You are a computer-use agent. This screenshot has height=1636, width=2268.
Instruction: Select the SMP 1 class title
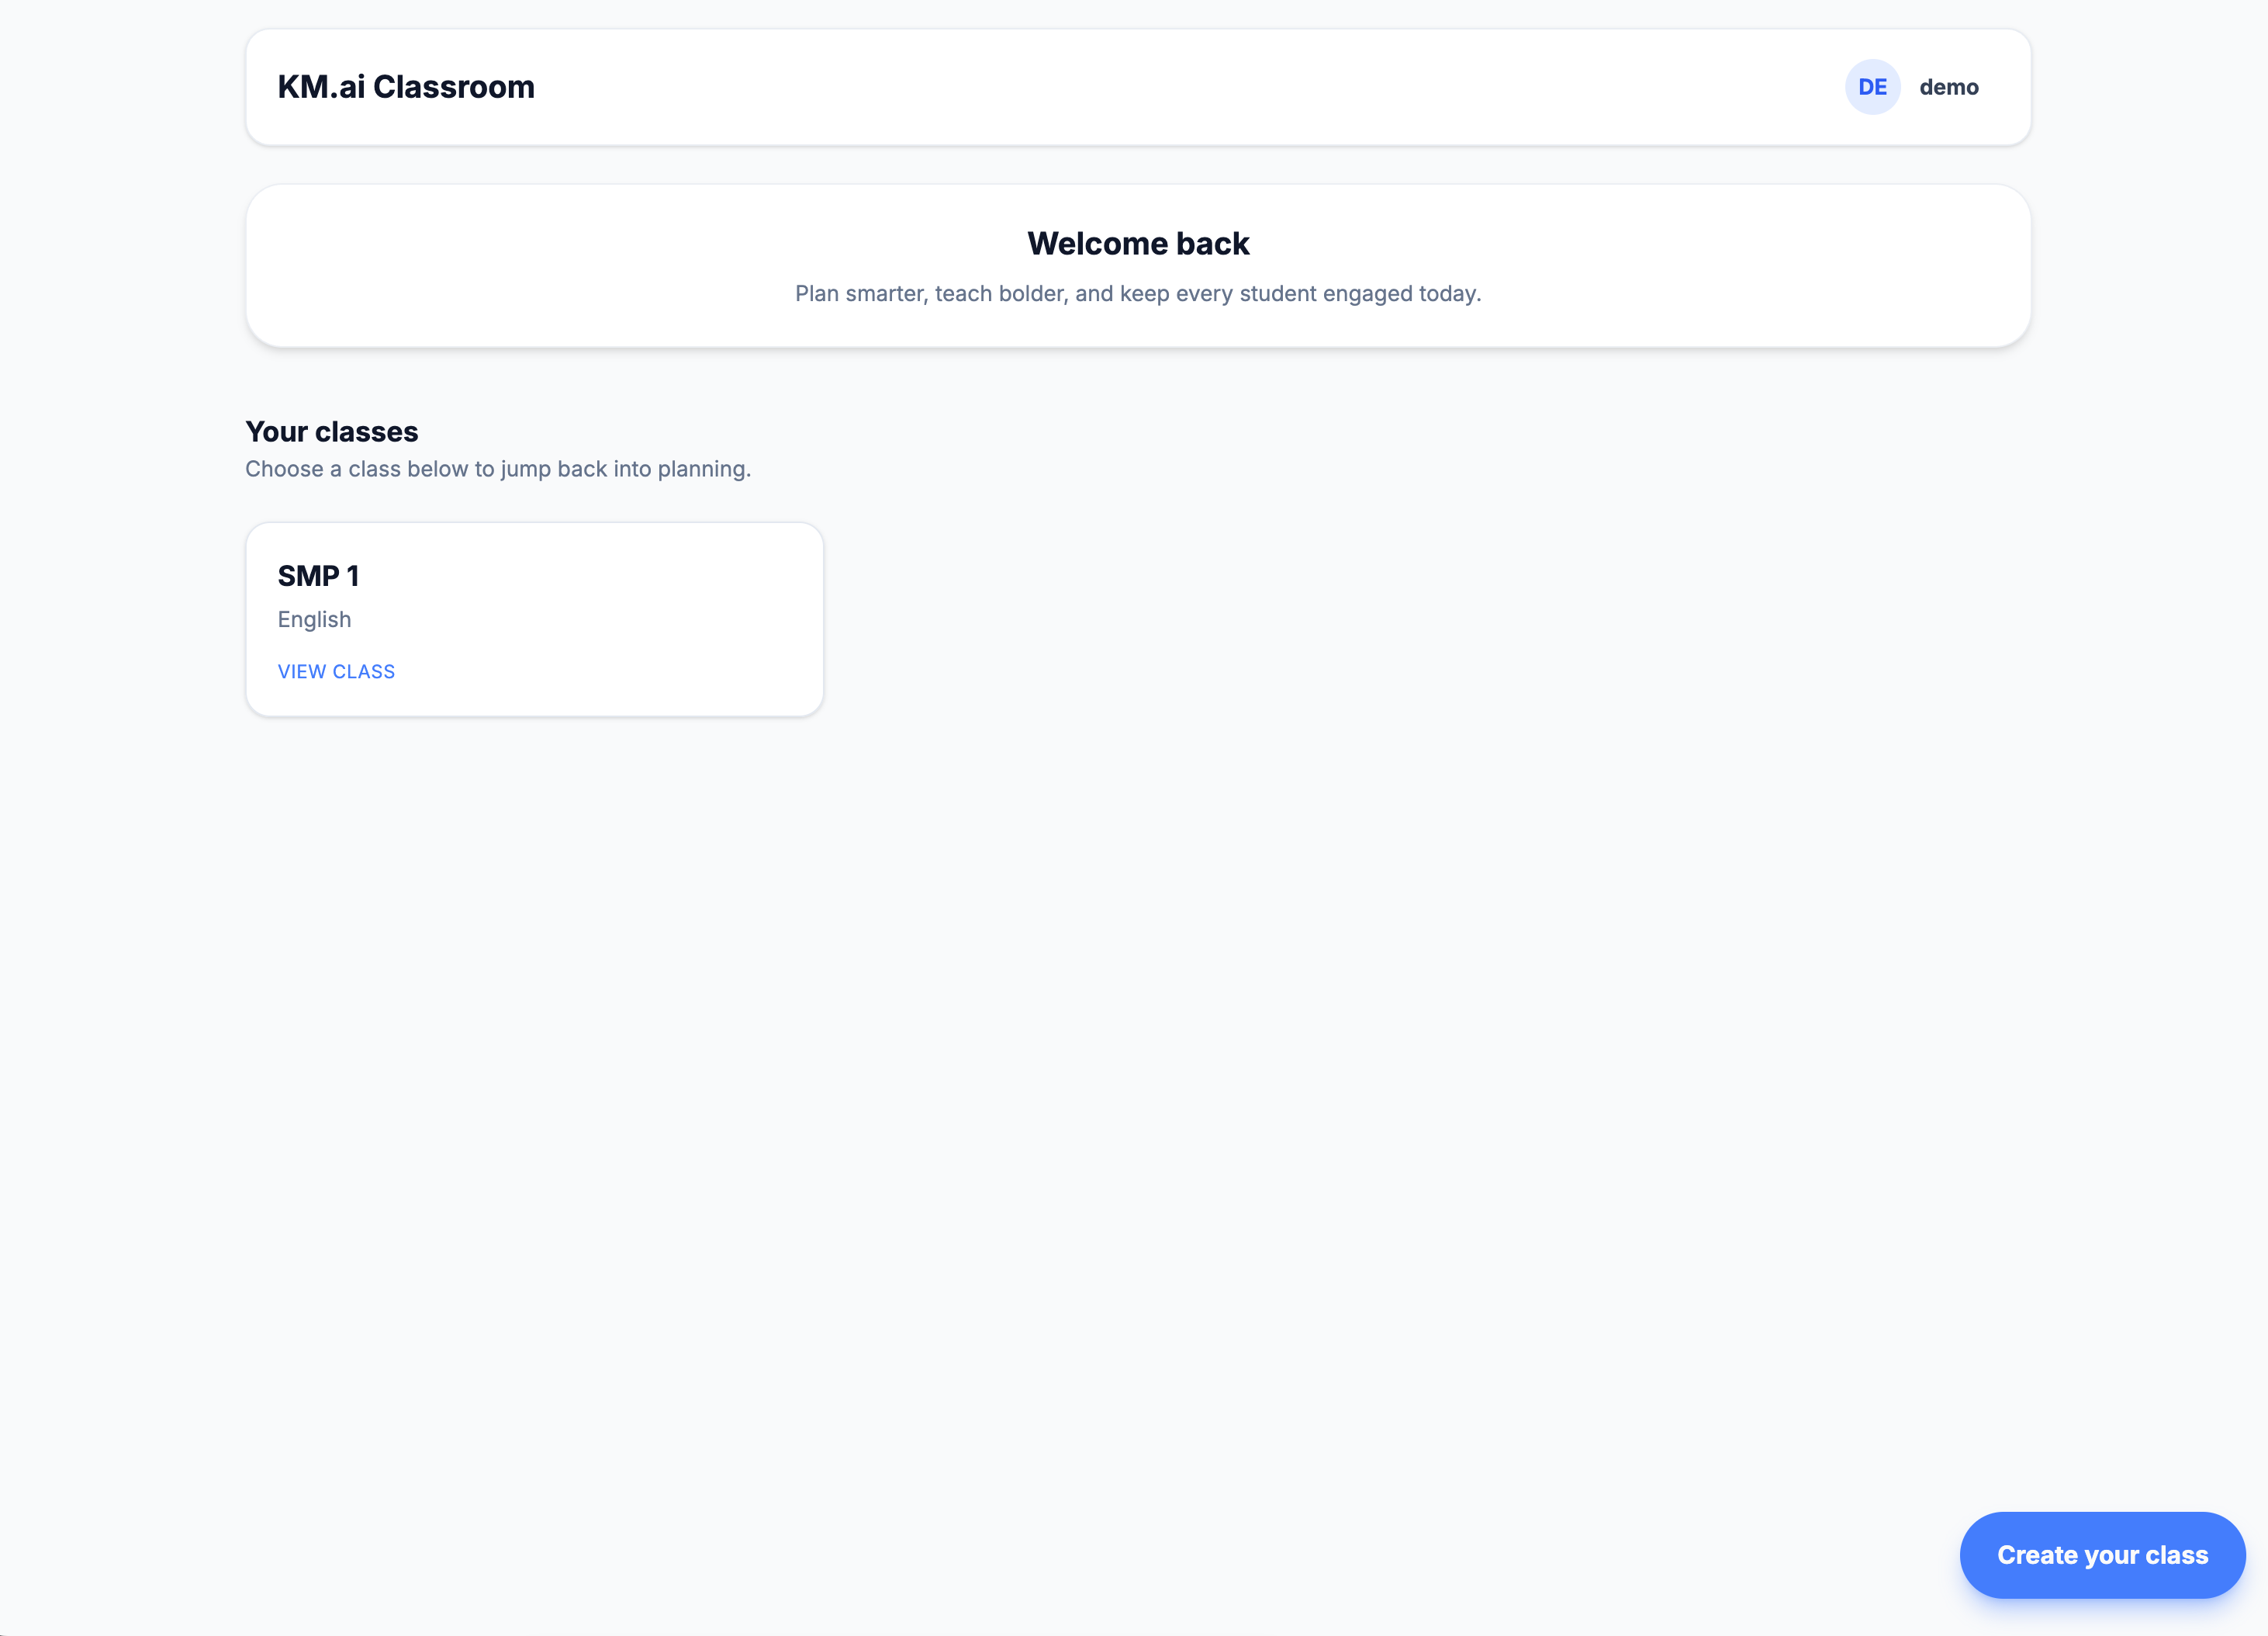318,575
